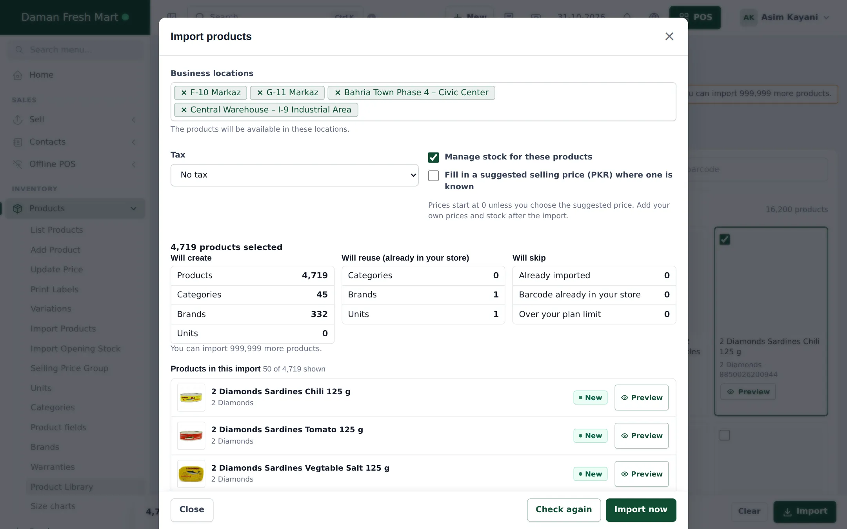Viewport: 847px width, 529px height.
Task: Open Import Opening Stock menu item
Action: coord(76,349)
